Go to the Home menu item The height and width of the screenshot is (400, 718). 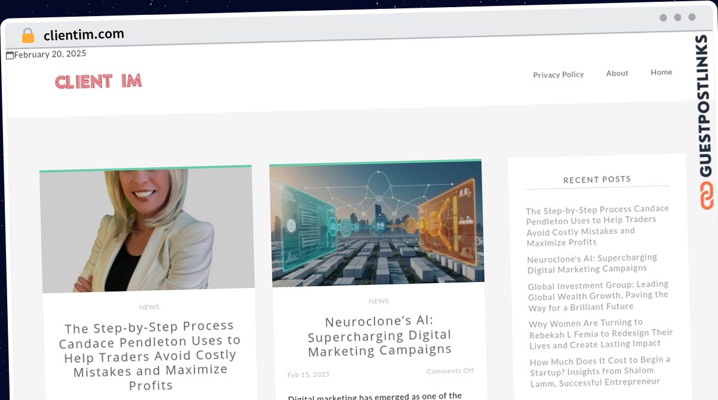point(661,72)
